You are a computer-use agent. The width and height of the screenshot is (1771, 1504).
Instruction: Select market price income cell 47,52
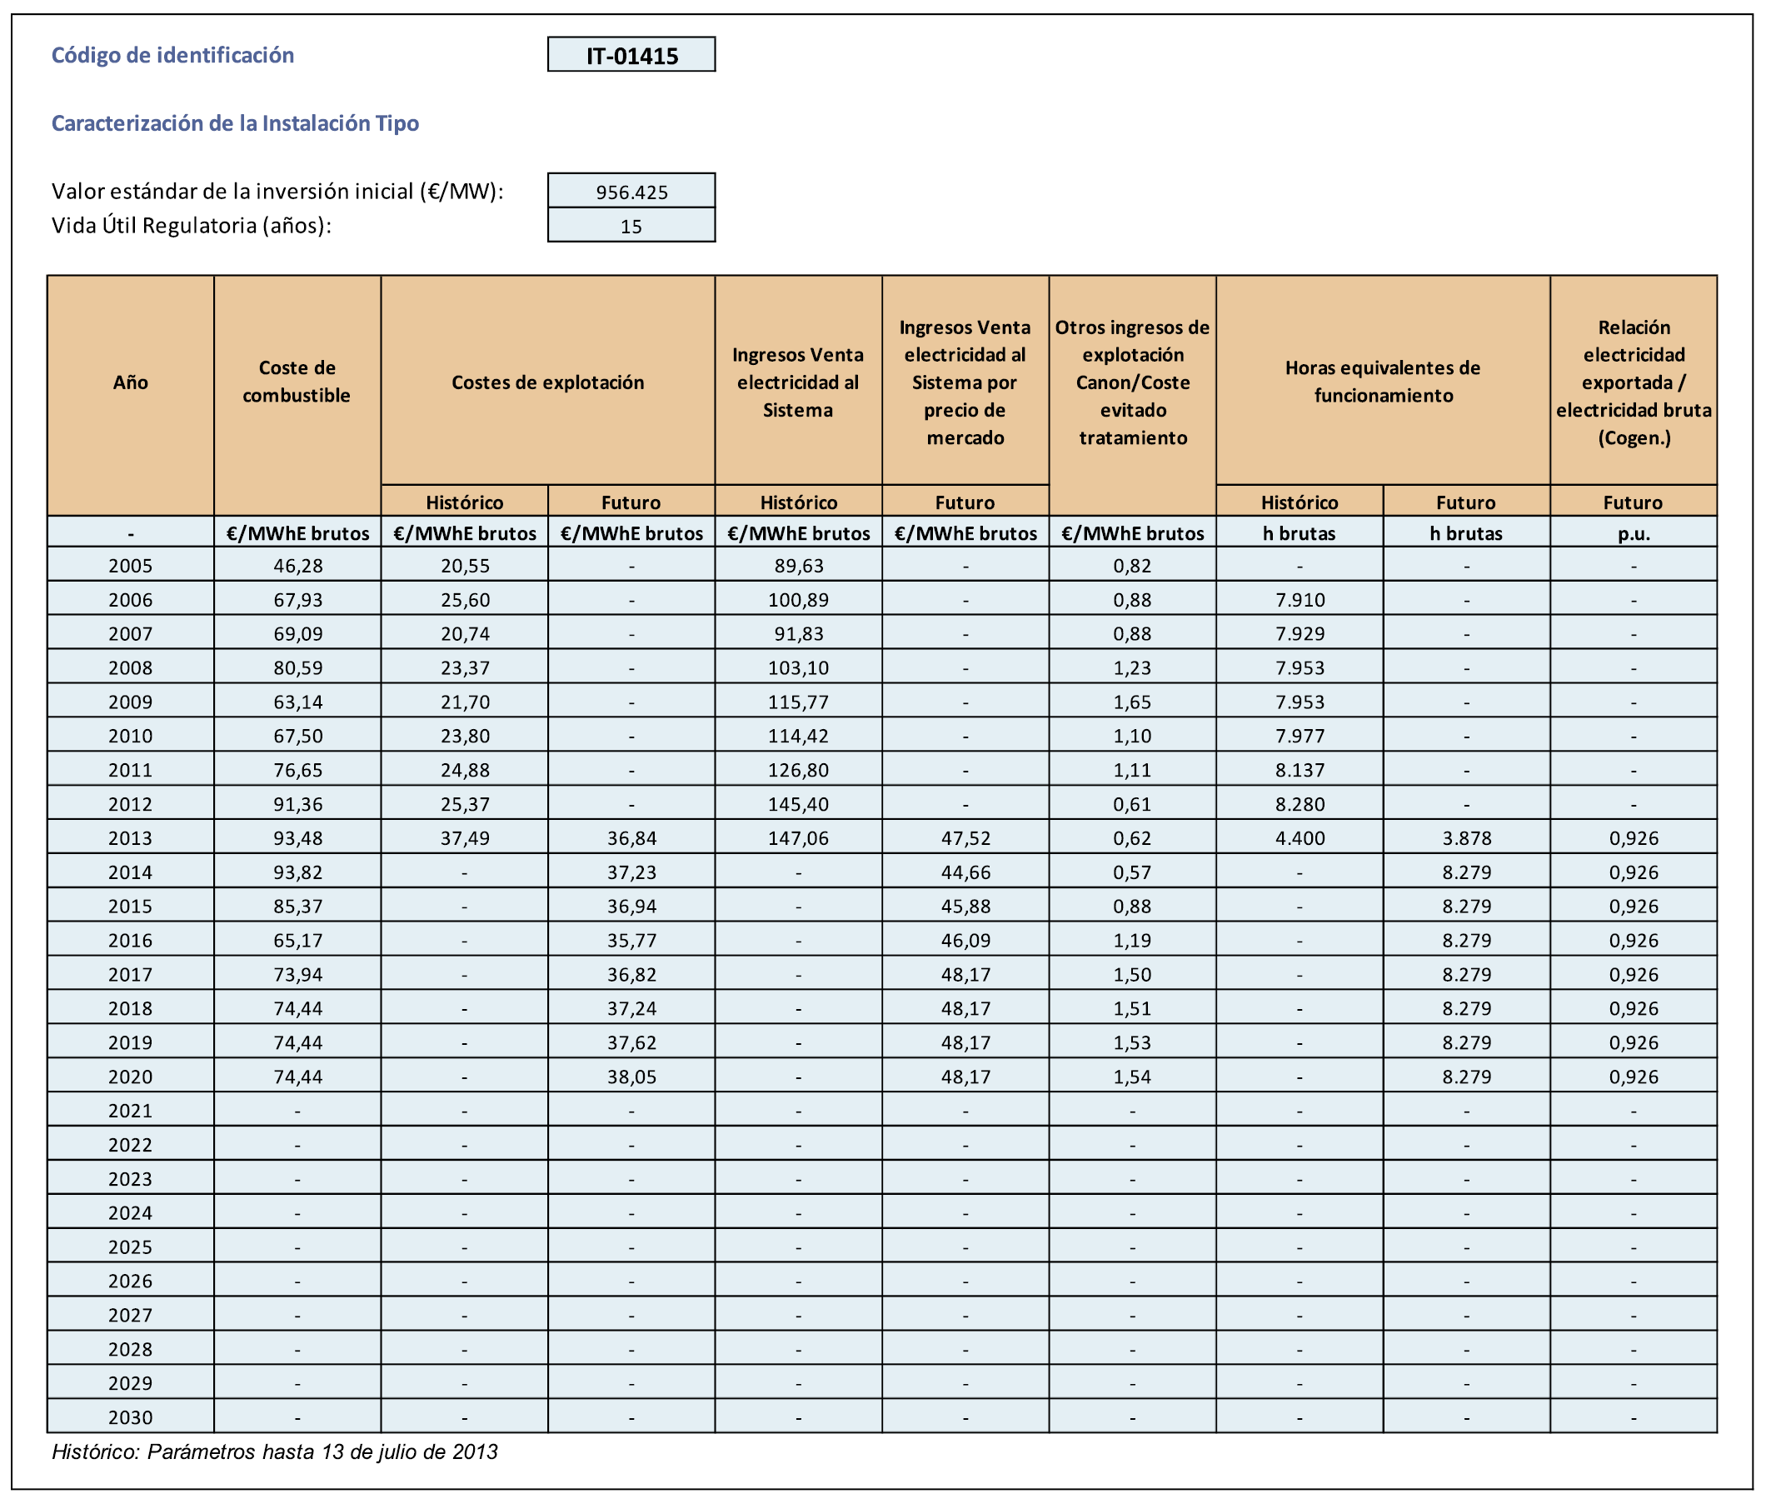[965, 838]
